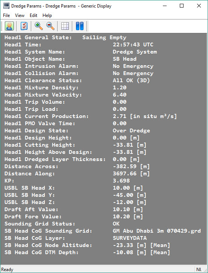Viewport: 208px width, 273px height.
Task: Zoom out with the red magnifier icon
Action: point(50,26)
